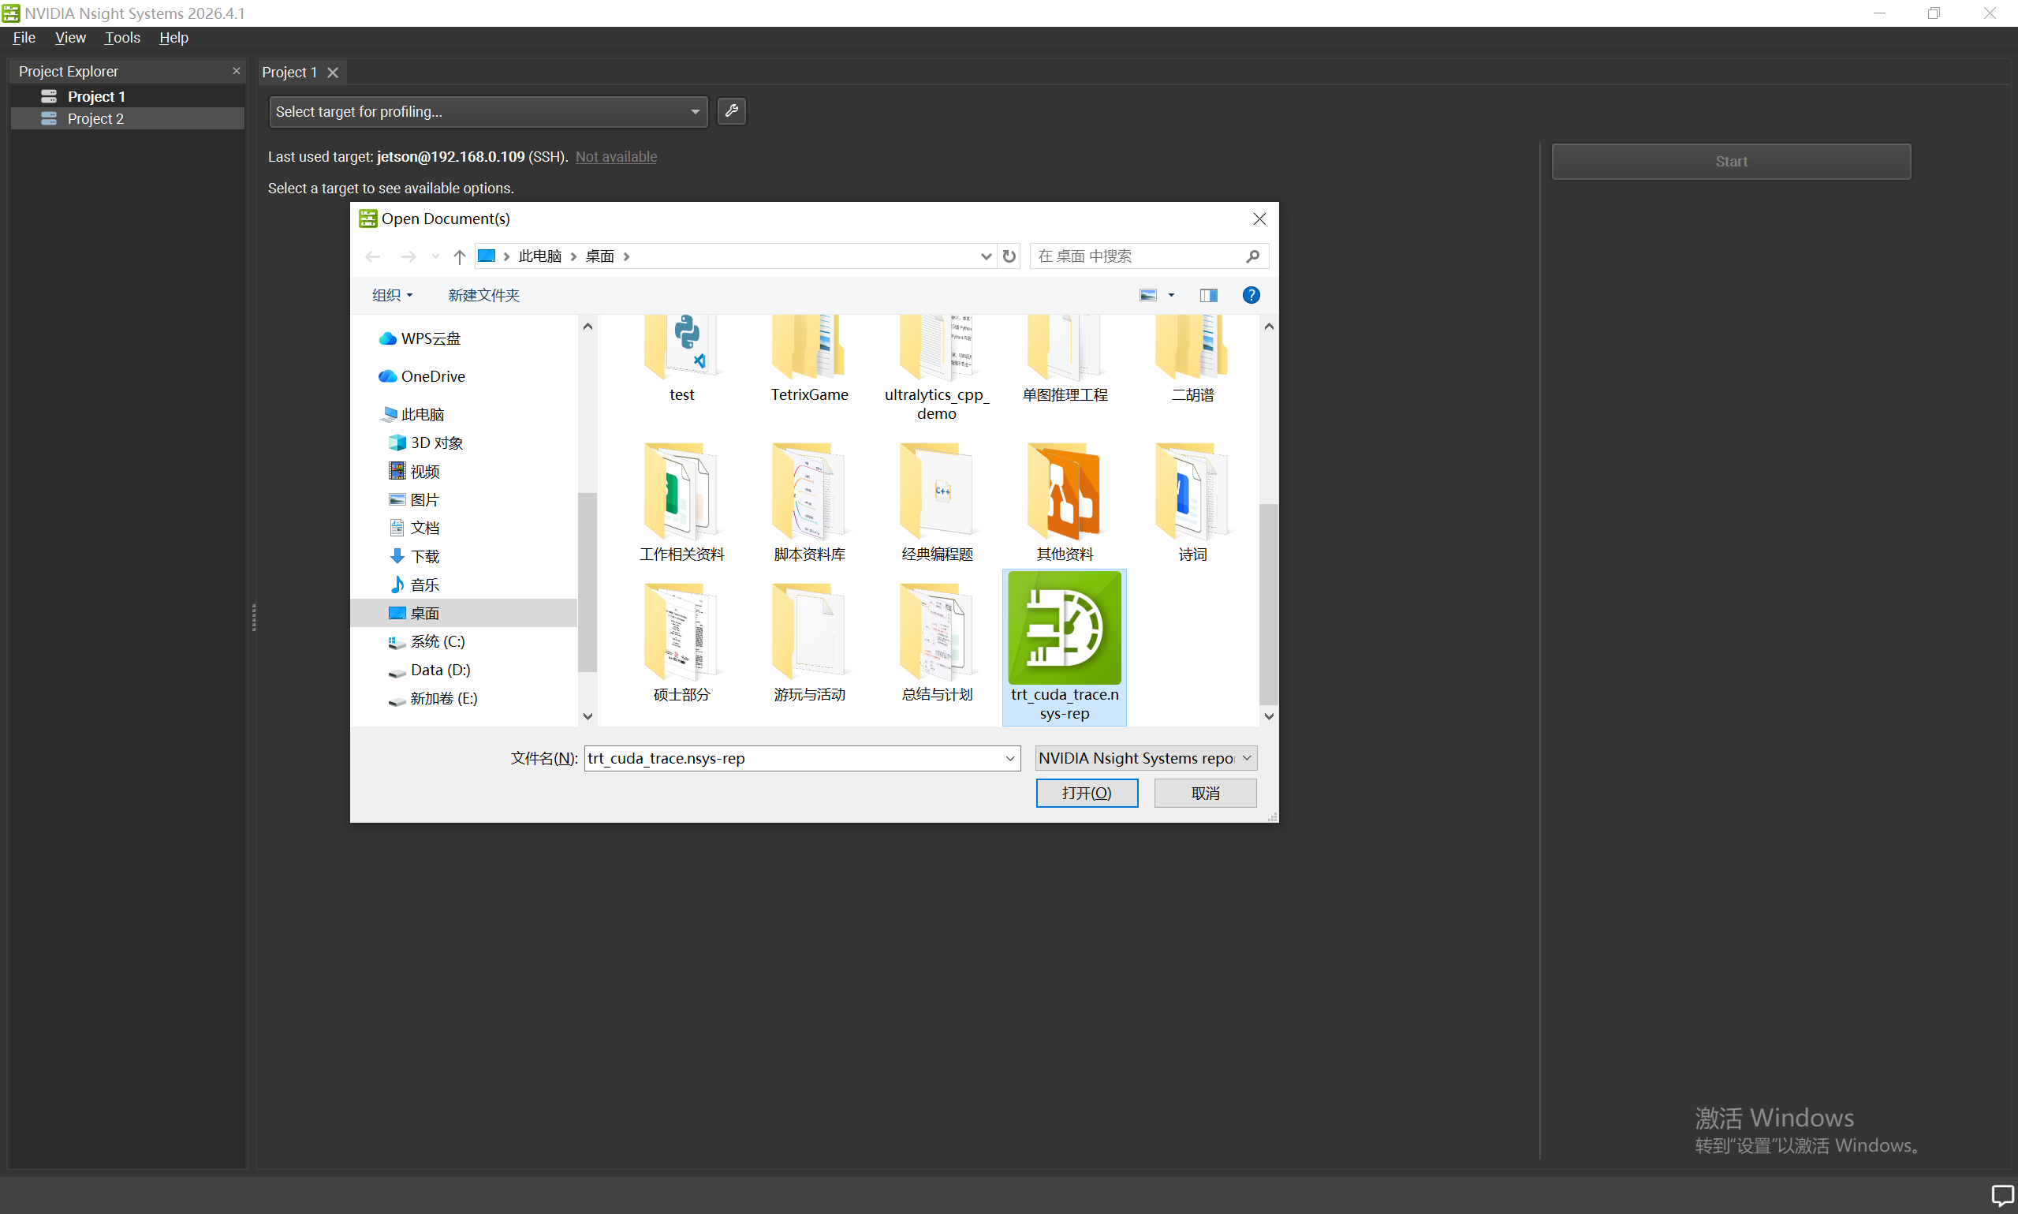Expand the file name history dropdown
2018x1214 pixels.
tap(1010, 758)
